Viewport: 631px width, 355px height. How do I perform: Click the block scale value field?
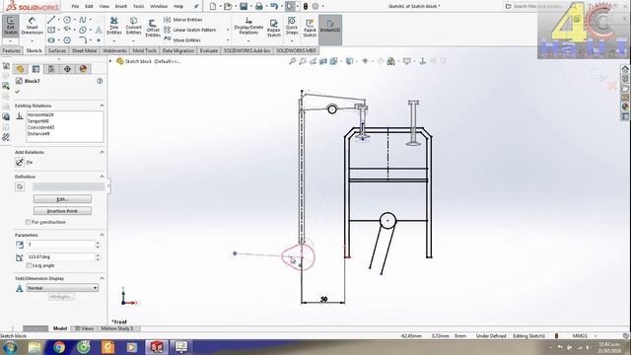61,245
